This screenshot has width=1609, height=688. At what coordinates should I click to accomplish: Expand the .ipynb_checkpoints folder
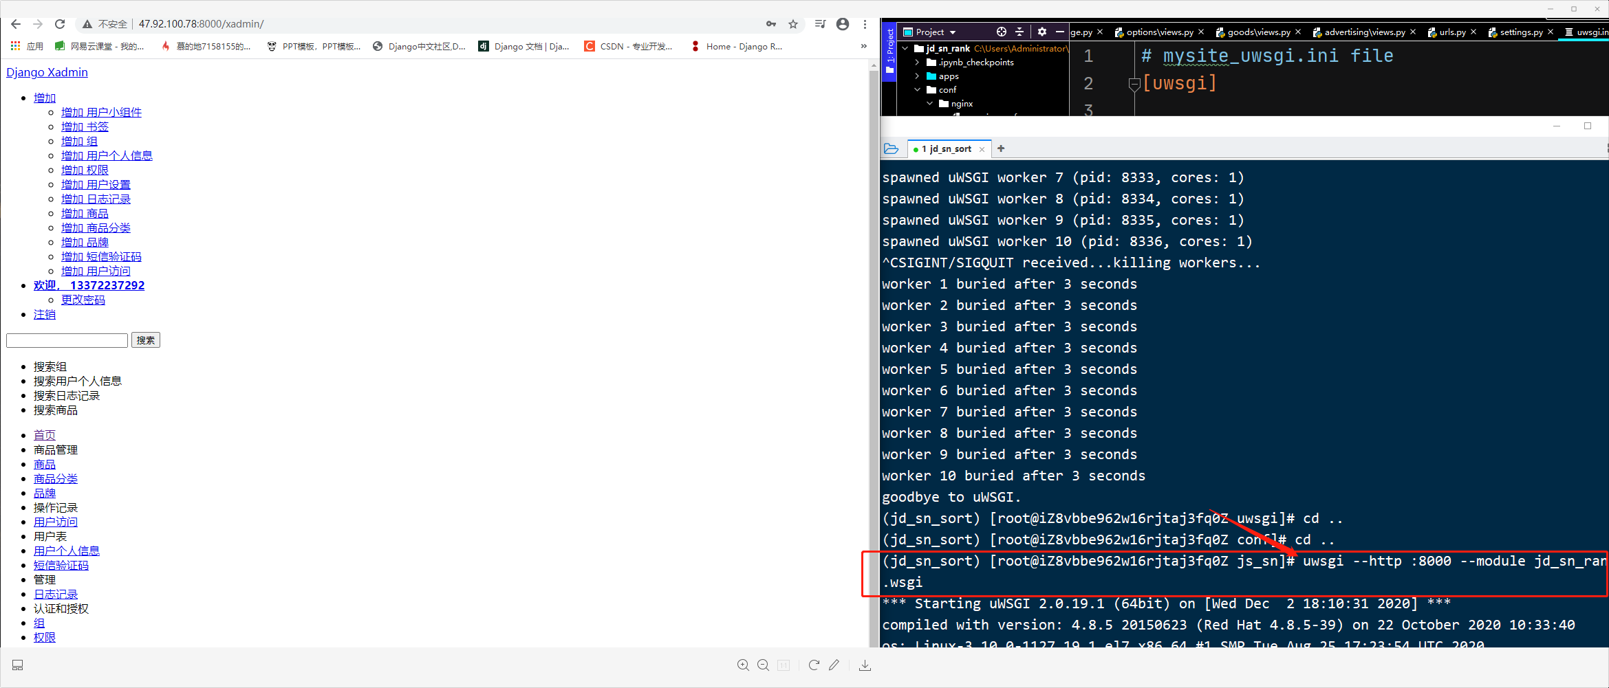tap(917, 63)
